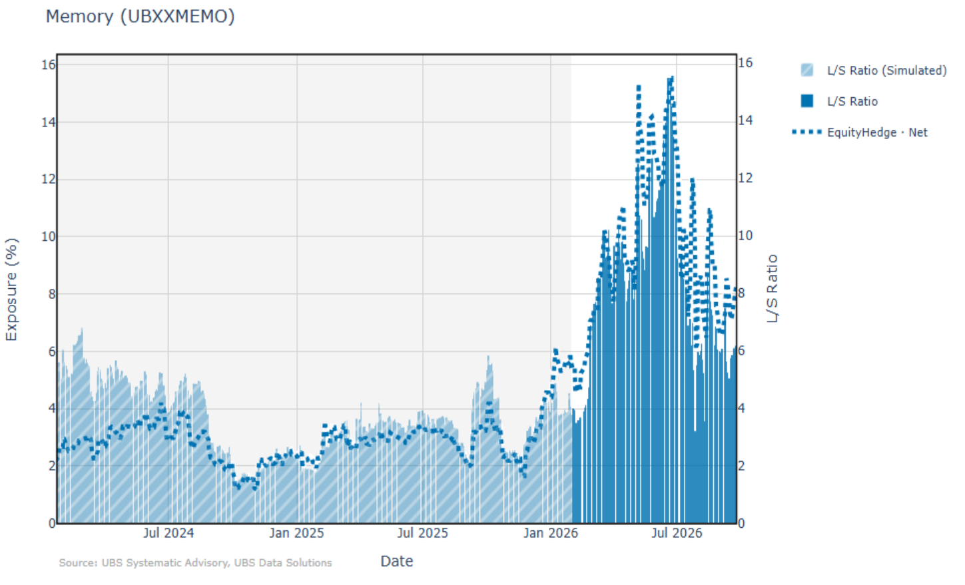This screenshot has width=965, height=585.
Task: Click left axis tick value 10
Action: click(48, 236)
